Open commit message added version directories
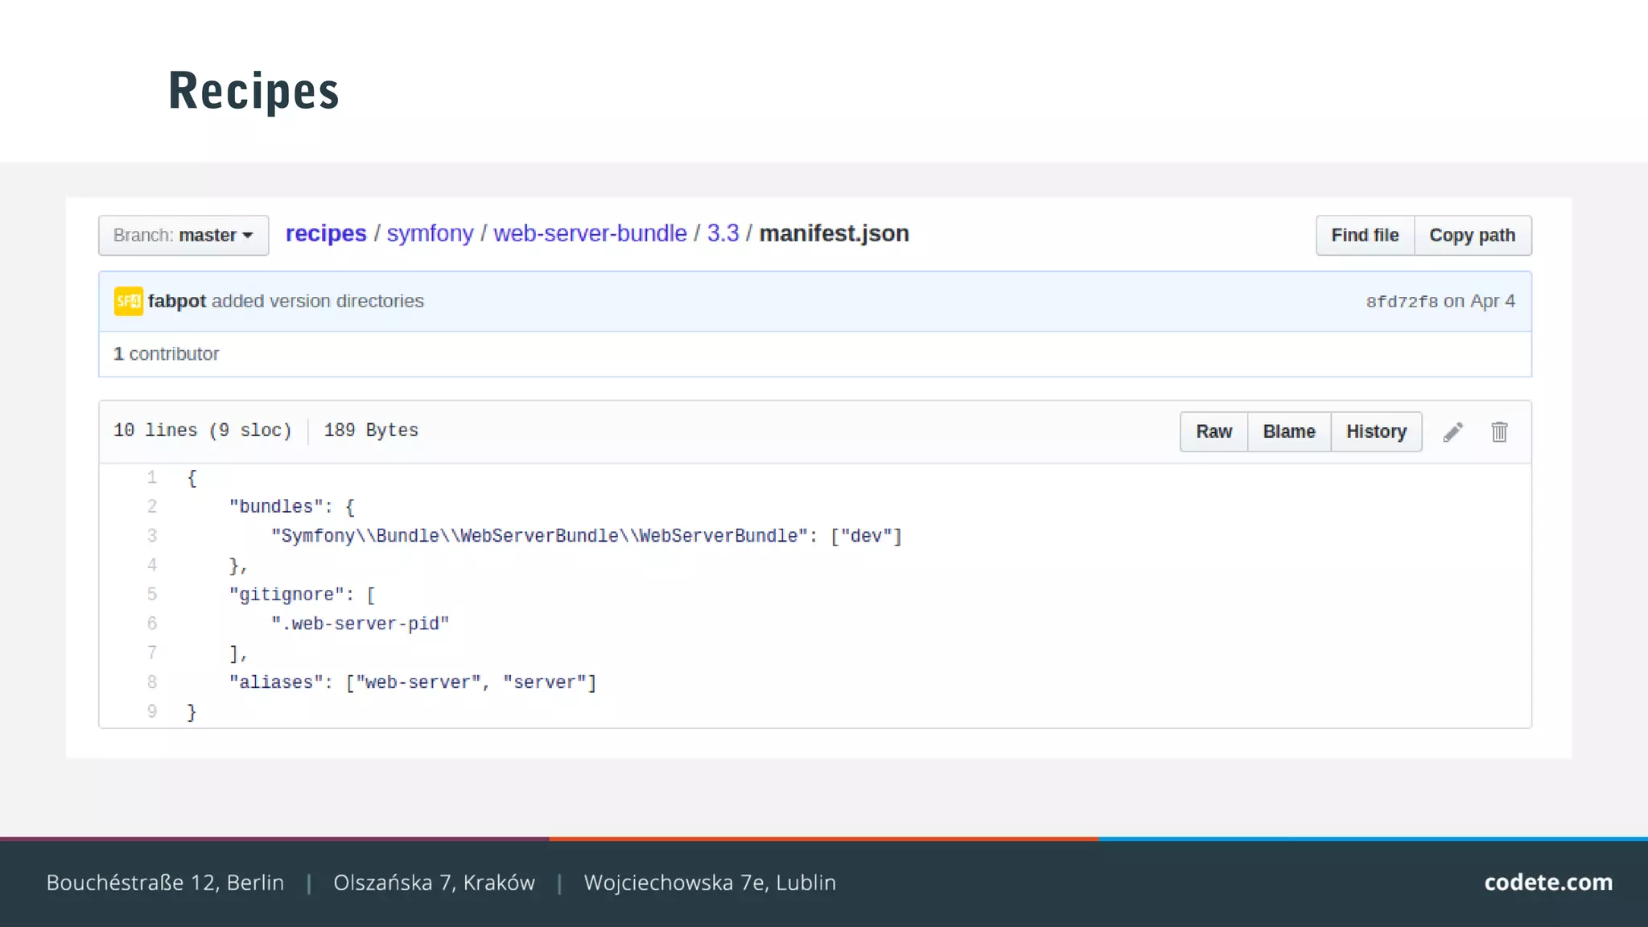 (x=318, y=301)
